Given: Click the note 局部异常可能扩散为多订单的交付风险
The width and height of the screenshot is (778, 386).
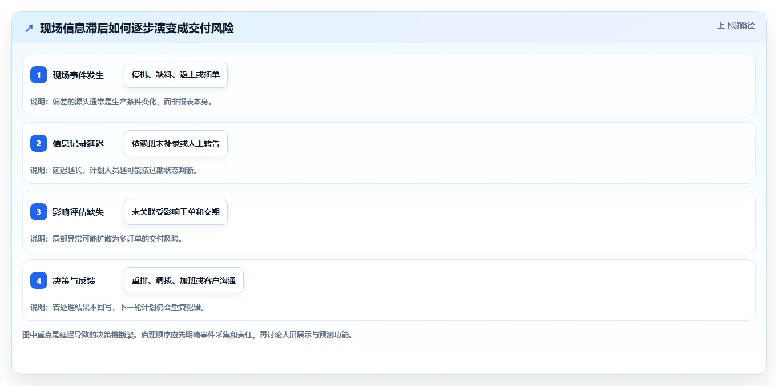Looking at the screenshot, I should tap(106, 239).
